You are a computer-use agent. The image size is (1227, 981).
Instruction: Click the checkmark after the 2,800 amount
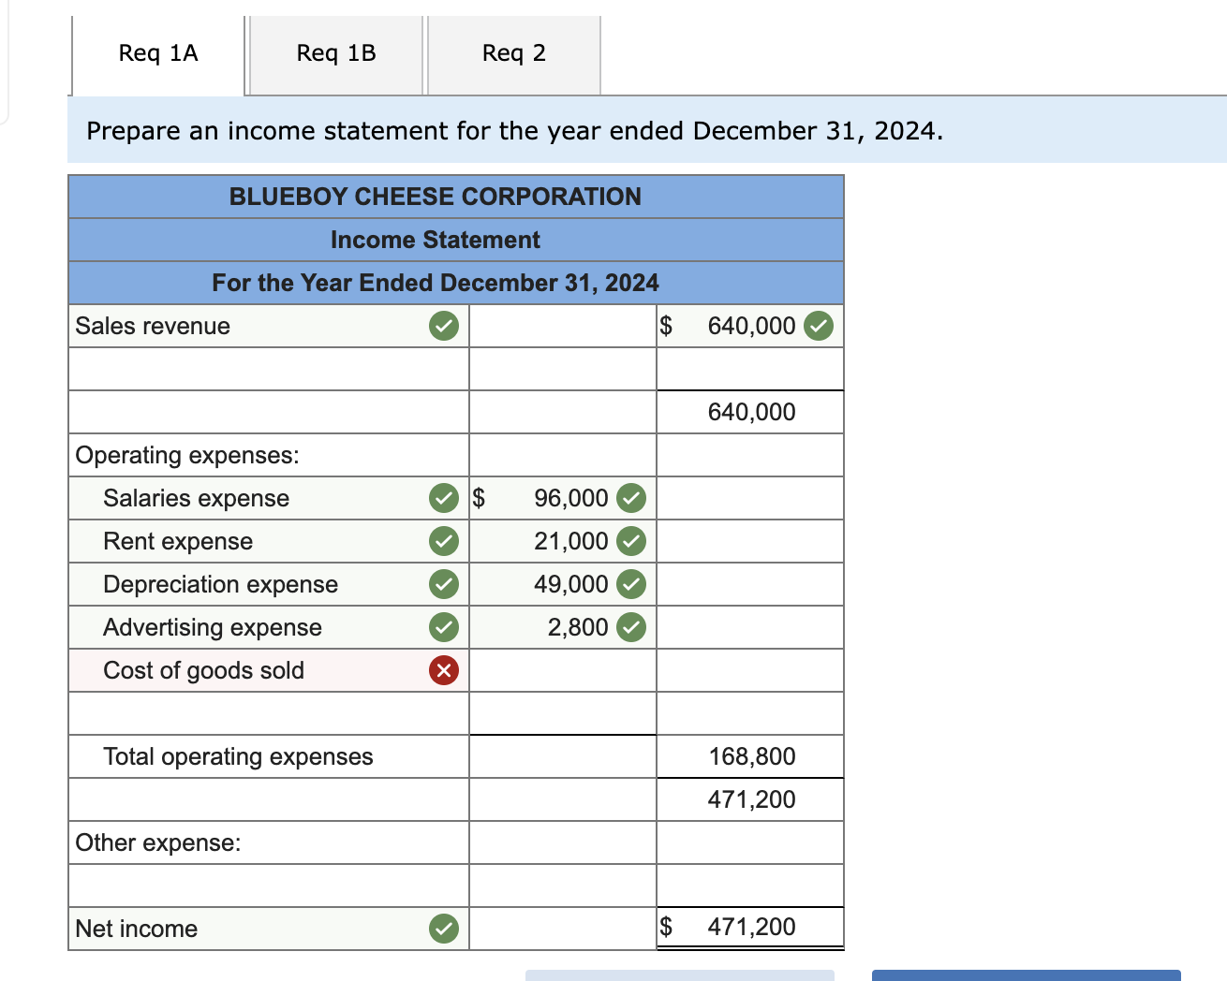630,627
